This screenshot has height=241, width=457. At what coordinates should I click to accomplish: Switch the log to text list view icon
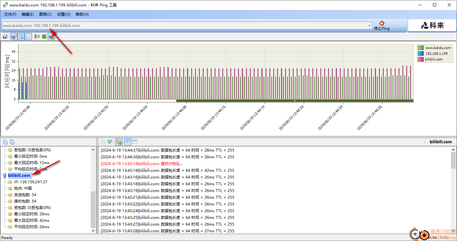(128, 142)
